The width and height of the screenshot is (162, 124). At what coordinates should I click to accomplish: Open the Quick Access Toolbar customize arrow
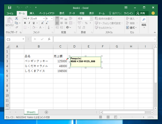[x=36, y=8]
